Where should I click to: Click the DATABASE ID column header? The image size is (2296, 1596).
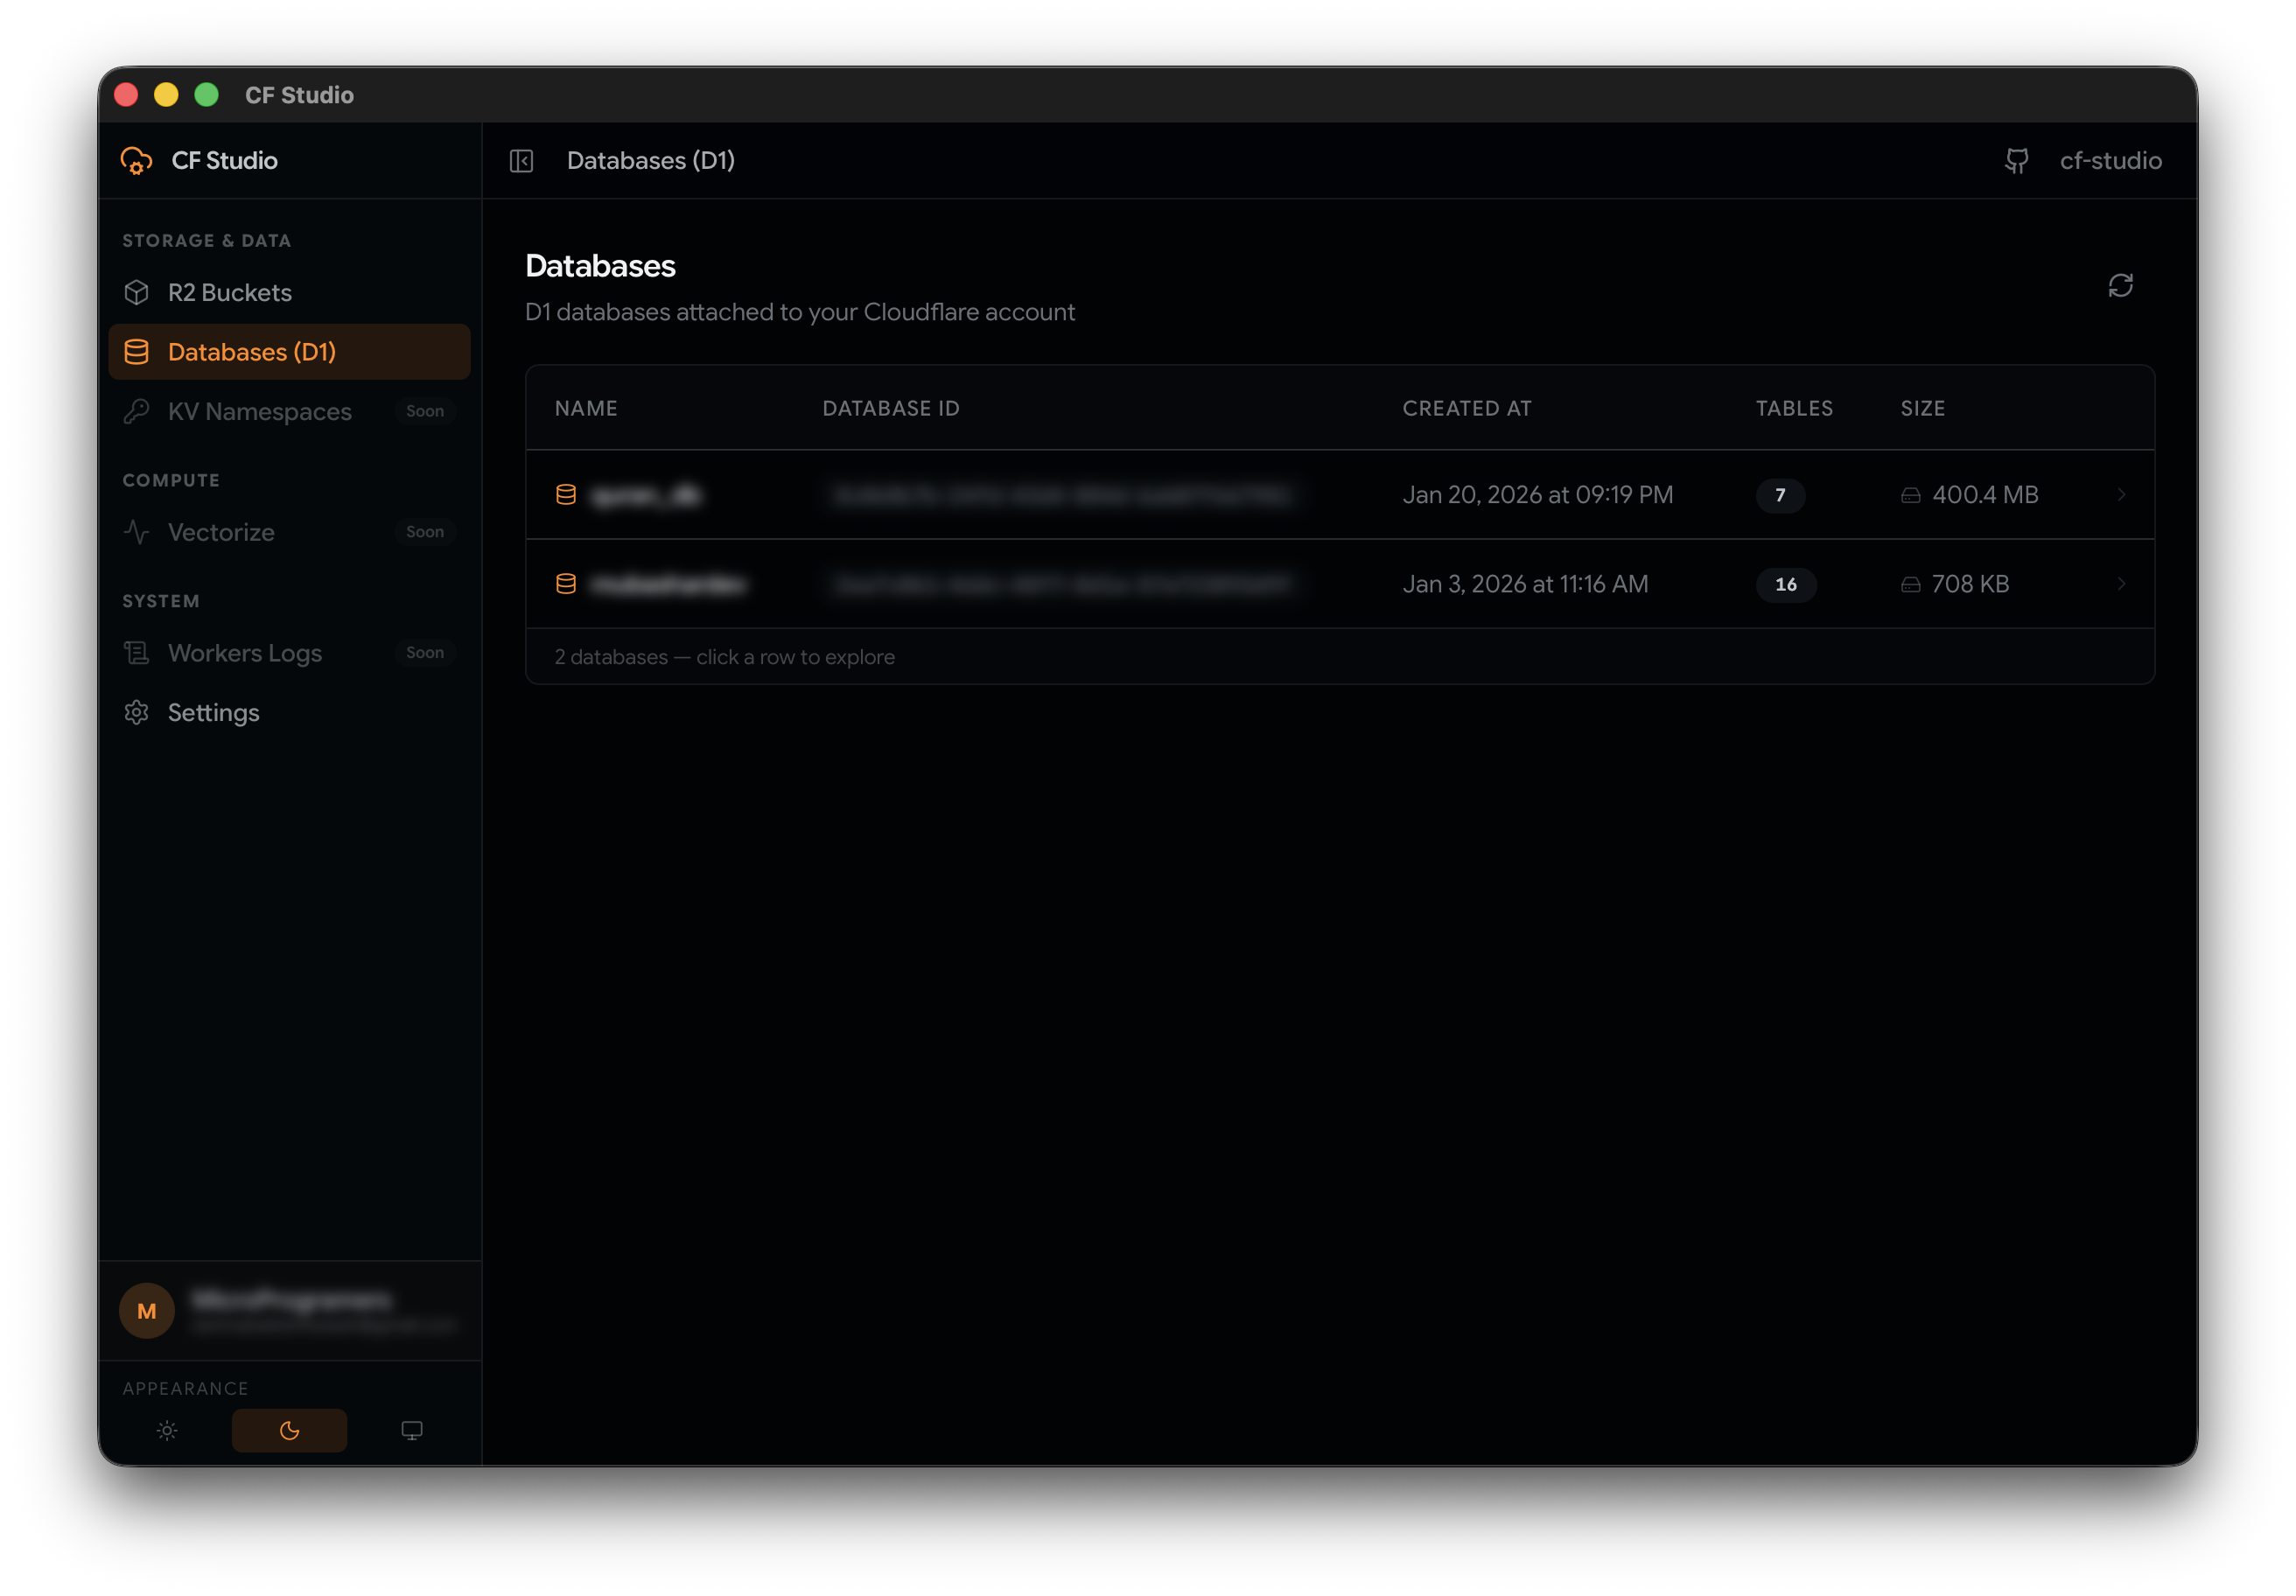tap(891, 409)
